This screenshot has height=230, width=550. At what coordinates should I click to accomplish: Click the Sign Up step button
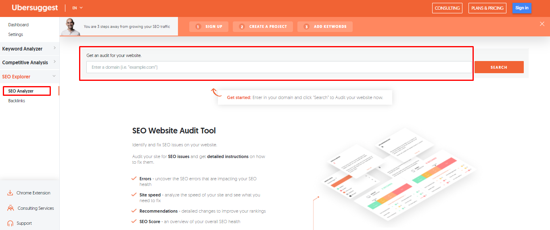209,27
